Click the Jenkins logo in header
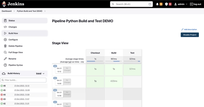 4,4
